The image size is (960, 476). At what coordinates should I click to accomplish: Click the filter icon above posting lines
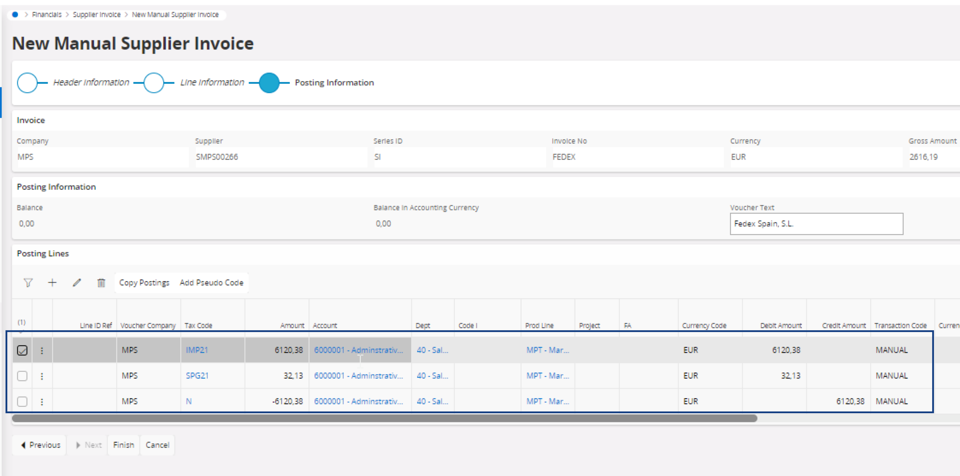coord(28,283)
